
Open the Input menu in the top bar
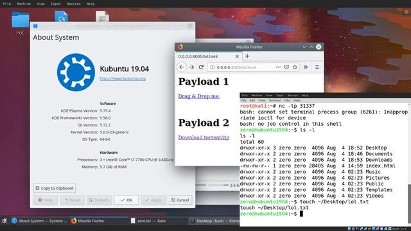[56, 4]
